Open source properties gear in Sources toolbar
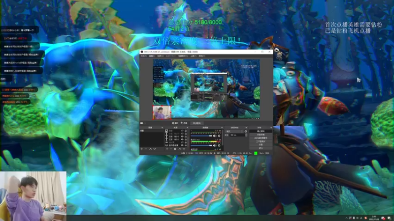This screenshot has width=394, height=221. 175,149
